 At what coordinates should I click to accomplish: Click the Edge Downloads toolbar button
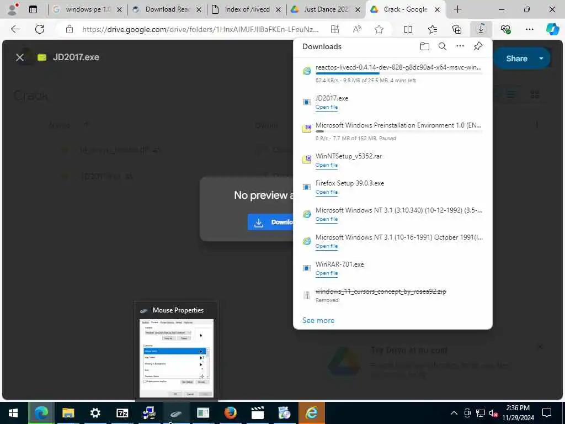click(x=481, y=29)
